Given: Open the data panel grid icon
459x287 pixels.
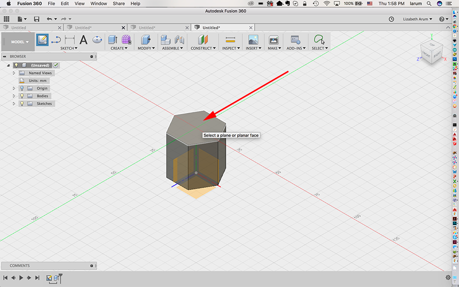Looking at the screenshot, I should click(6, 19).
